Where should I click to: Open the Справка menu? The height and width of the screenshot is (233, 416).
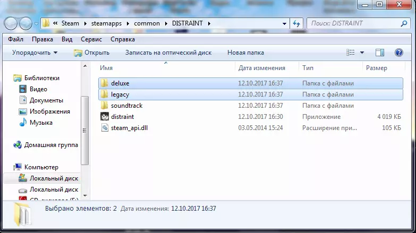(123, 39)
